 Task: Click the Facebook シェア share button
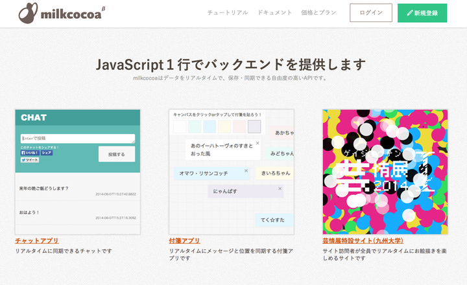pyautogui.click(x=47, y=153)
